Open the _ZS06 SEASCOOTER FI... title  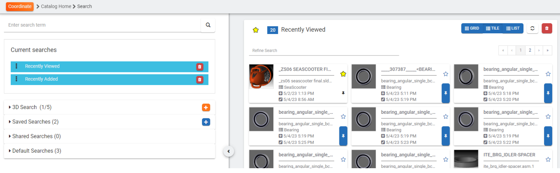pyautogui.click(x=305, y=69)
